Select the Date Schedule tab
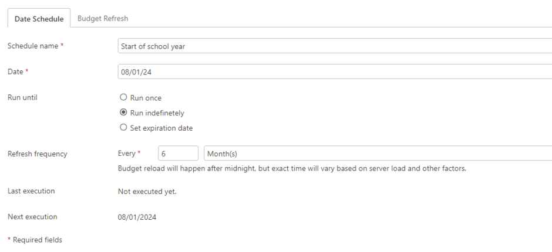 pos(39,19)
